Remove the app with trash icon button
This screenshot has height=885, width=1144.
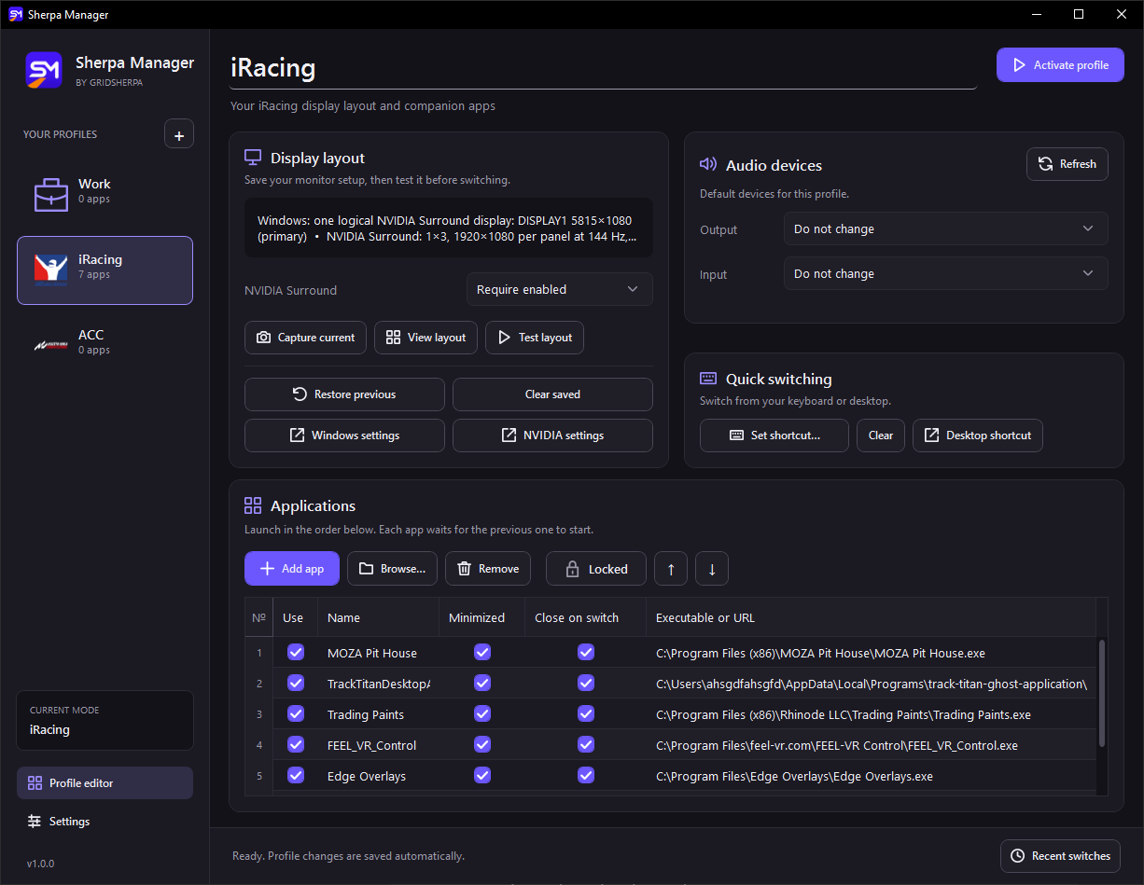[x=488, y=569]
